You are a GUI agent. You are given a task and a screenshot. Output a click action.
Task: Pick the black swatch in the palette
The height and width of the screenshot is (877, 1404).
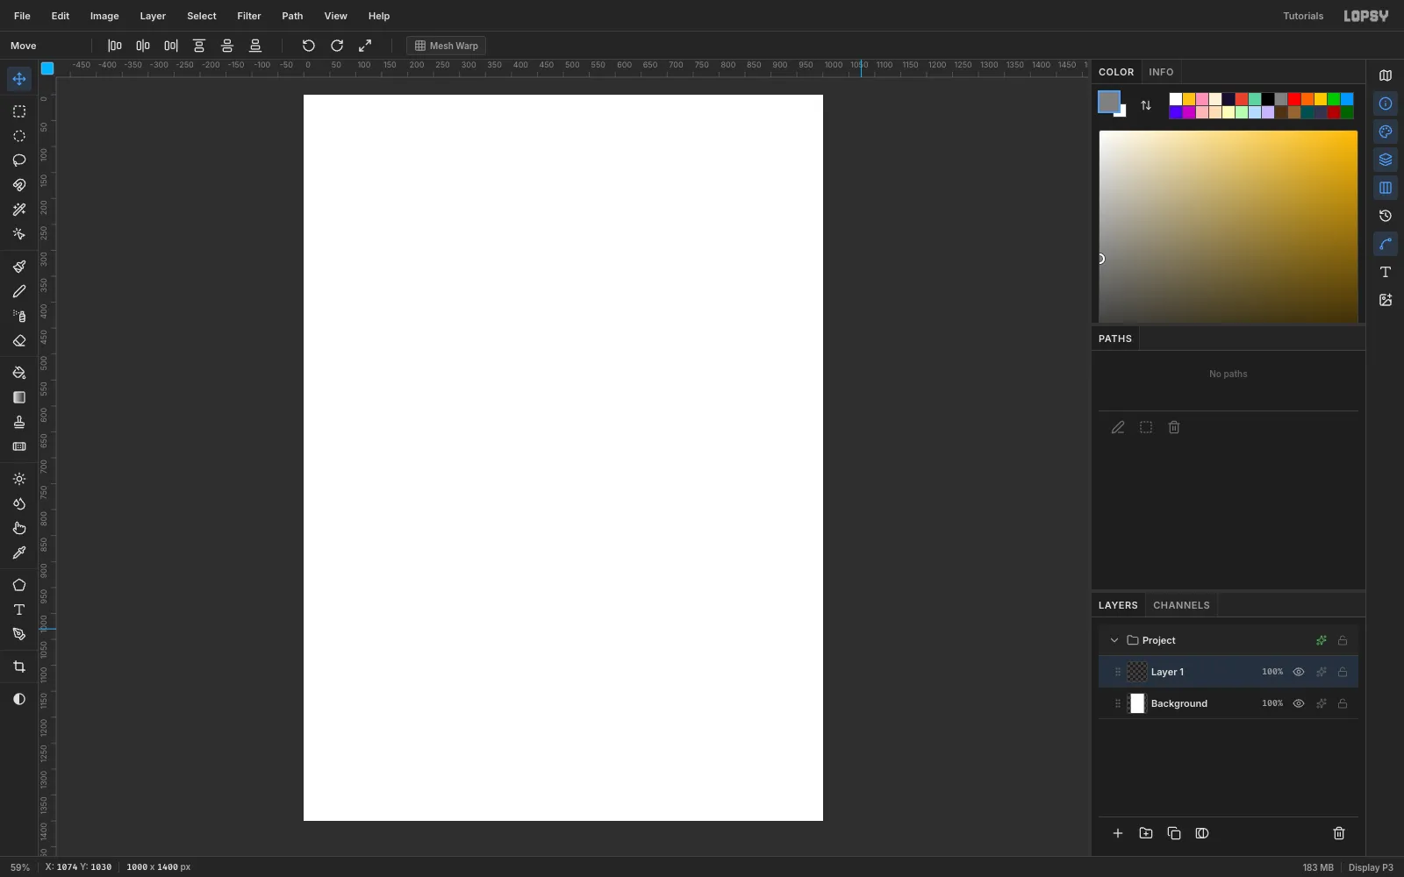pyautogui.click(x=1268, y=99)
